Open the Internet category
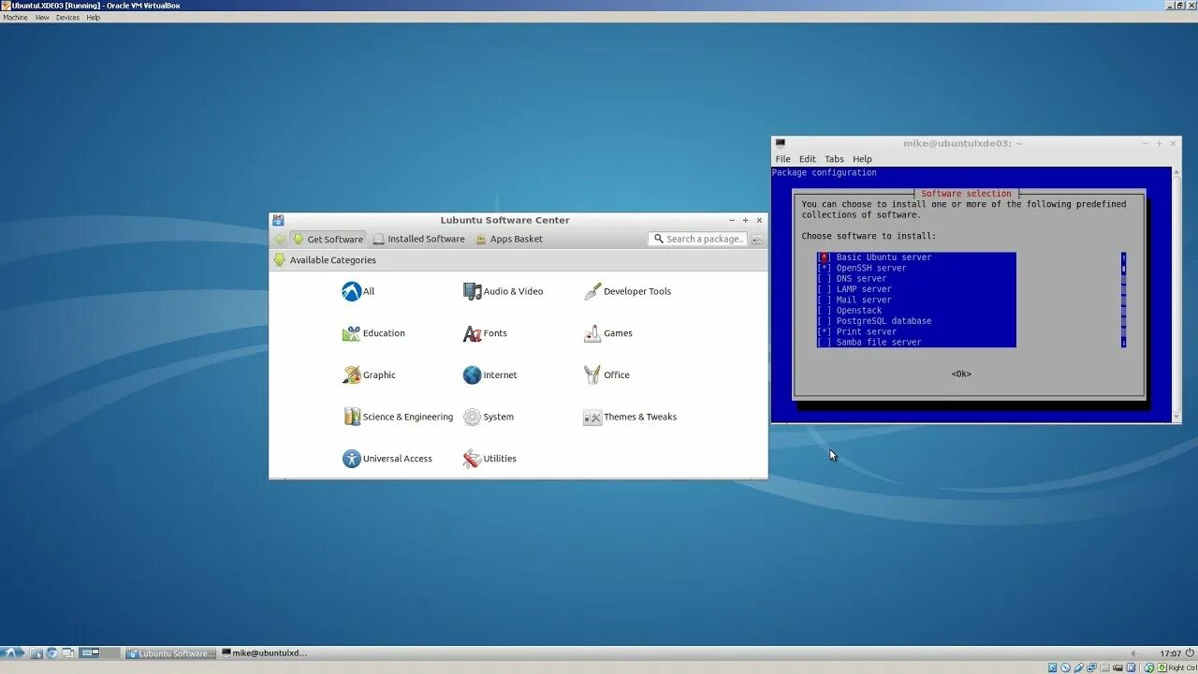This screenshot has height=674, width=1198. 489,375
